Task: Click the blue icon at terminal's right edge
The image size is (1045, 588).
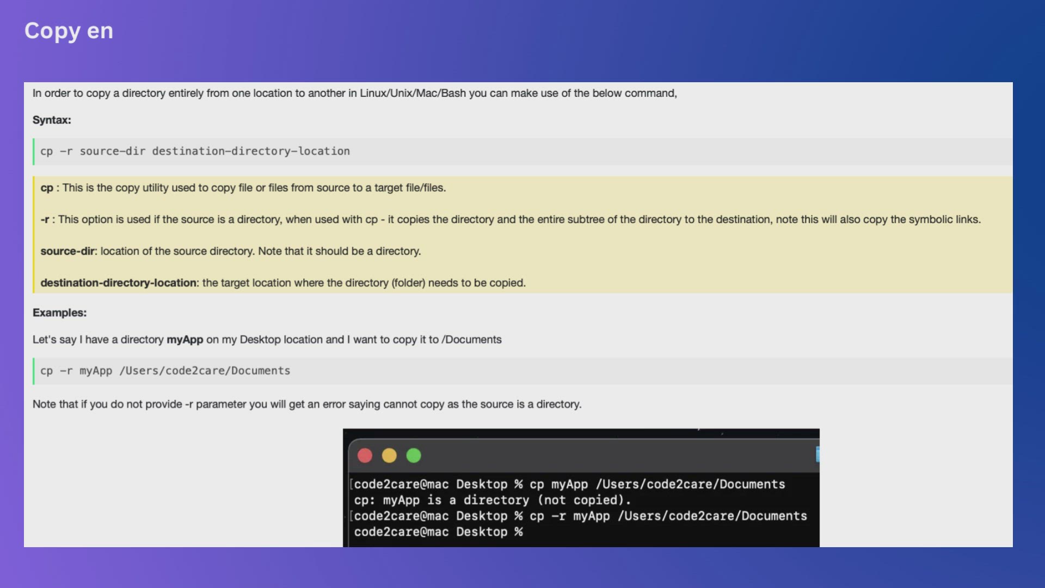Action: click(817, 454)
